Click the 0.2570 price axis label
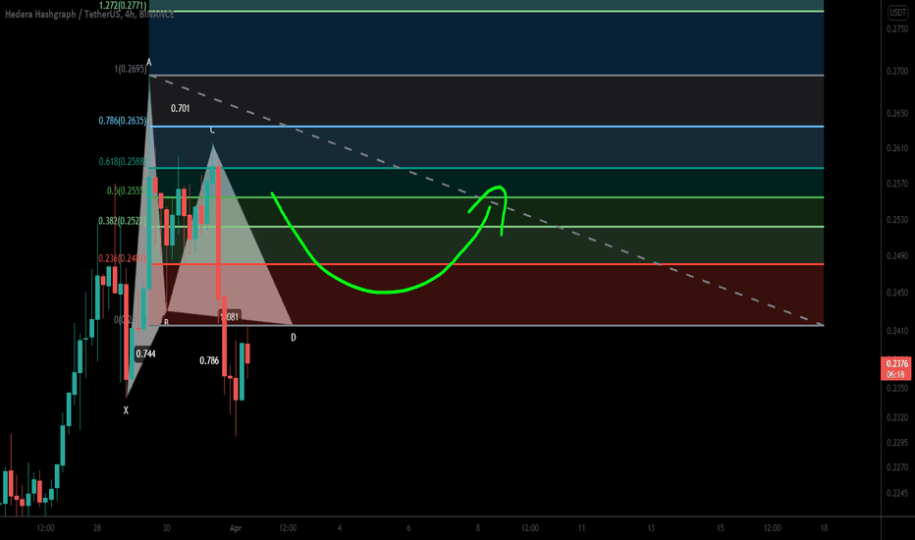Image resolution: width=915 pixels, height=540 pixels. click(x=897, y=184)
